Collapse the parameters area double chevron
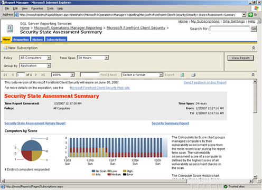262x190 pixels. coord(254,48)
